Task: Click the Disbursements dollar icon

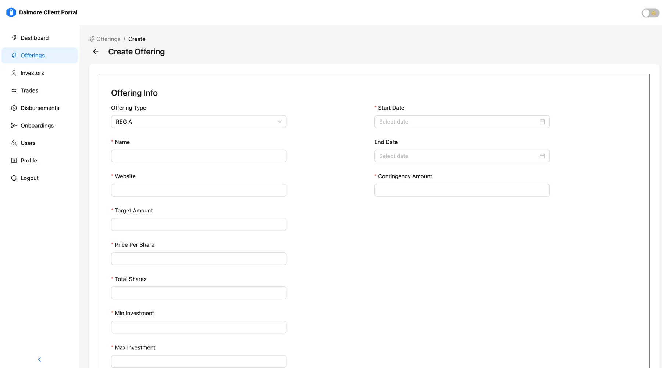Action: (14, 108)
